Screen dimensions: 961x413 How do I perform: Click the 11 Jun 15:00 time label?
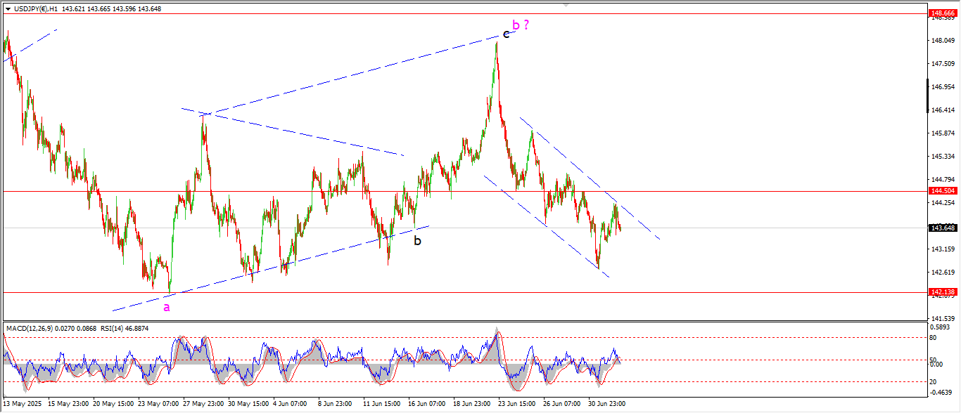point(381,404)
